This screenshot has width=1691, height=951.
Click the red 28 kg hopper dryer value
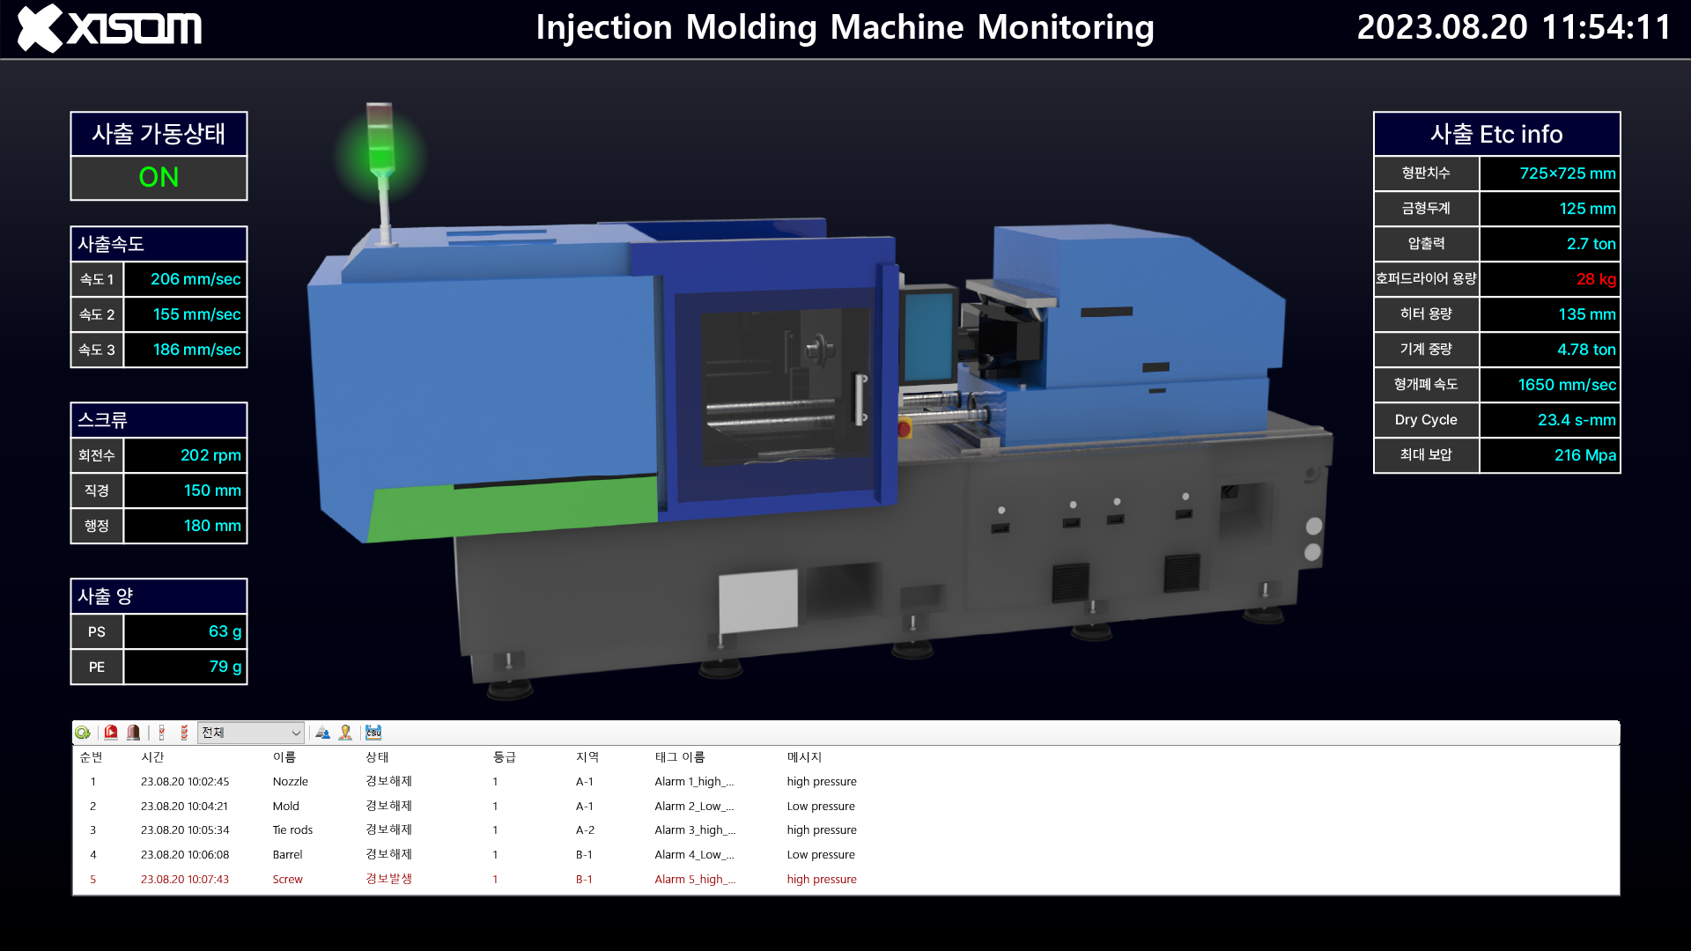[1595, 279]
